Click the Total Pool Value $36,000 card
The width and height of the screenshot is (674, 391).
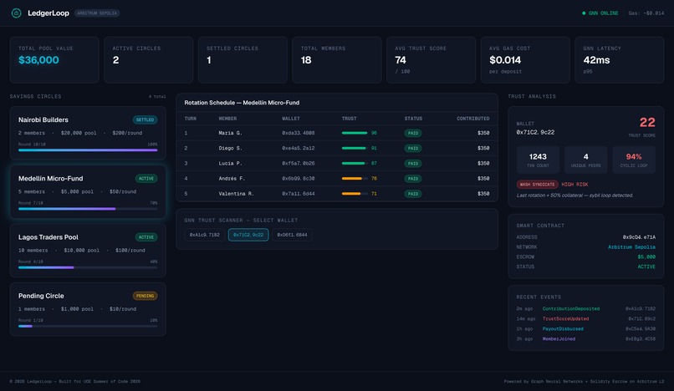[x=54, y=59]
